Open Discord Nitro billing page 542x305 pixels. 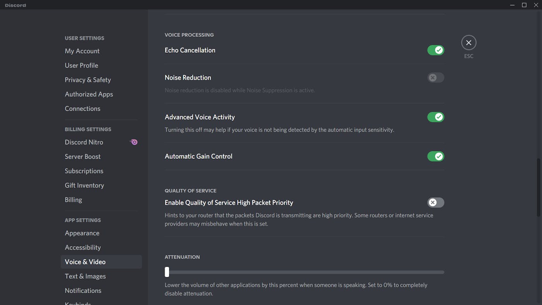pos(101,142)
